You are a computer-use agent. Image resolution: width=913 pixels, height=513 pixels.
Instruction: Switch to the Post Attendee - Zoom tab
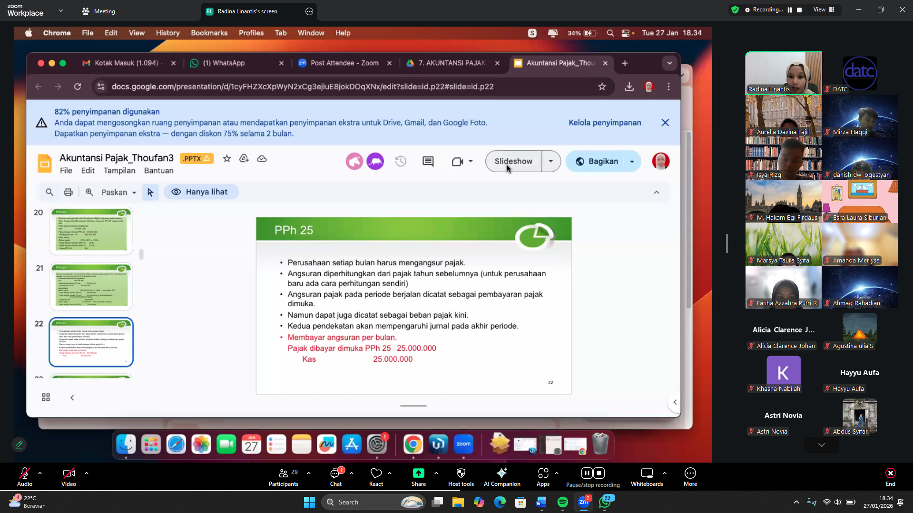pos(344,63)
